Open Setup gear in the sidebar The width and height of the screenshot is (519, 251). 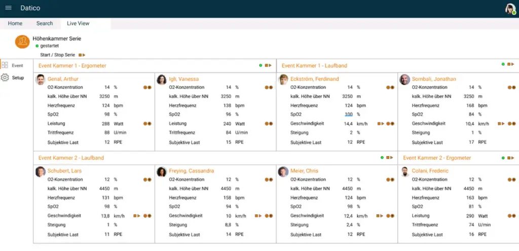(5, 78)
